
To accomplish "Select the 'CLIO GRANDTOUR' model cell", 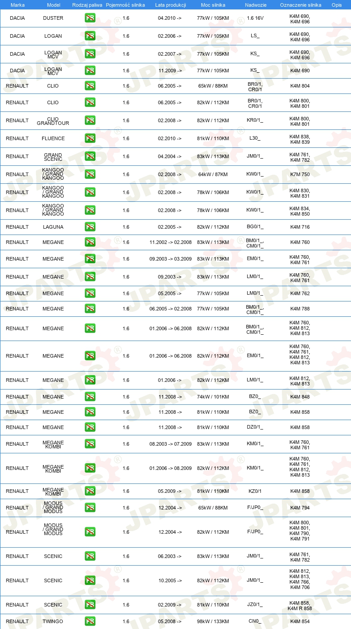I will 53,121.
